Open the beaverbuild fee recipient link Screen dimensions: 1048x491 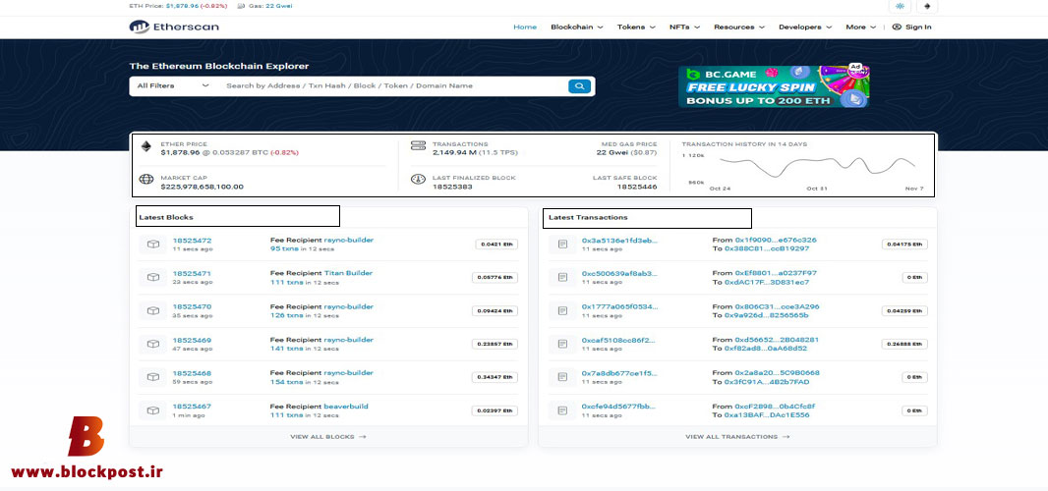(346, 407)
